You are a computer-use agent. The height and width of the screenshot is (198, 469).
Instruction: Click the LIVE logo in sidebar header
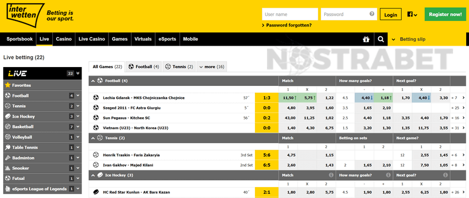coord(18,74)
